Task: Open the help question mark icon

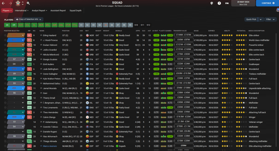Action: pos(219,3)
